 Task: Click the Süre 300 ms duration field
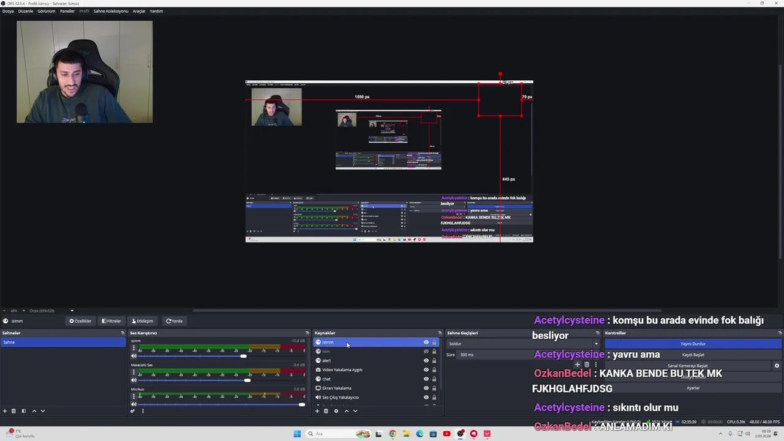pyautogui.click(x=528, y=355)
